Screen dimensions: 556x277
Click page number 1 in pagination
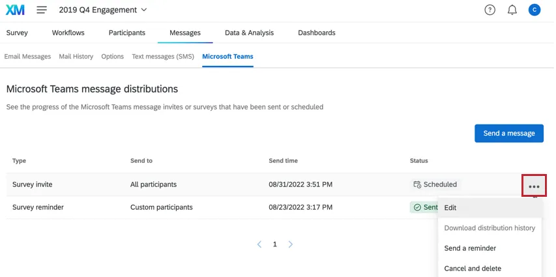pos(275,244)
